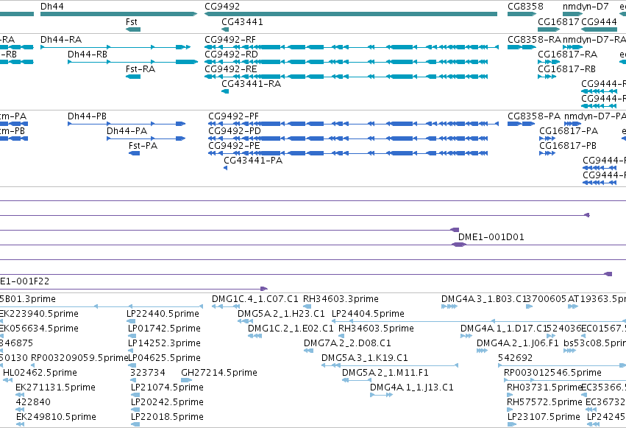Click EST LP01742.5prime label

[164, 329]
